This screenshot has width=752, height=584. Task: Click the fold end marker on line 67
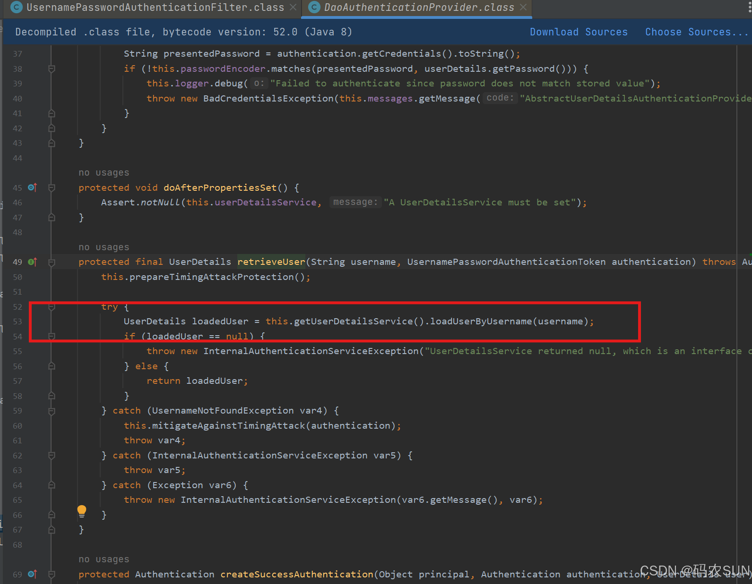(x=52, y=530)
